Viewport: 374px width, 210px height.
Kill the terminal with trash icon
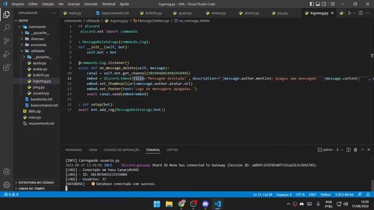pos(355,150)
